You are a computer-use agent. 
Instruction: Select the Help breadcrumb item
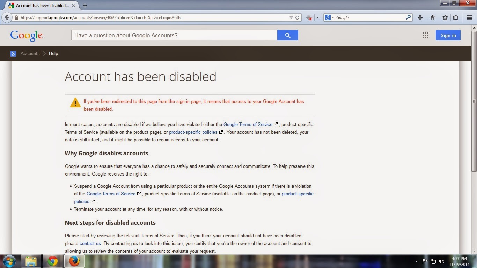(x=53, y=54)
